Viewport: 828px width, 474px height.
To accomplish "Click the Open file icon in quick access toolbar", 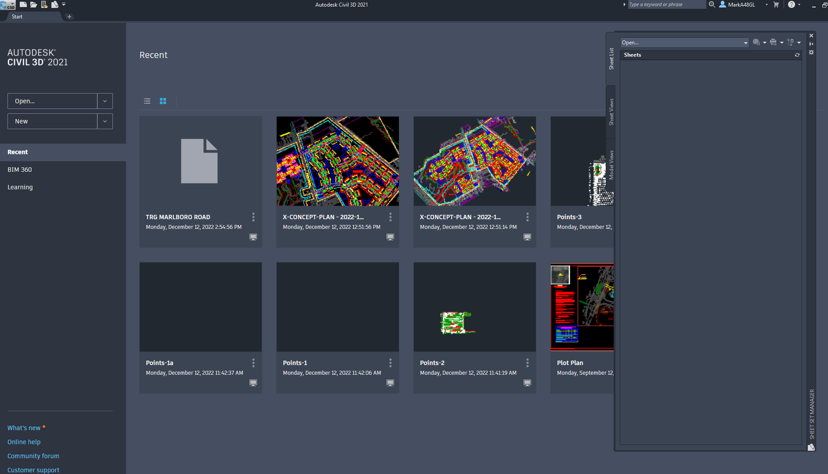I will [x=33, y=5].
